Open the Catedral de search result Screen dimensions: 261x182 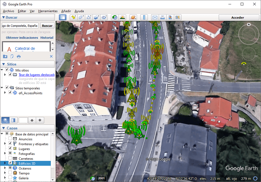(25, 48)
